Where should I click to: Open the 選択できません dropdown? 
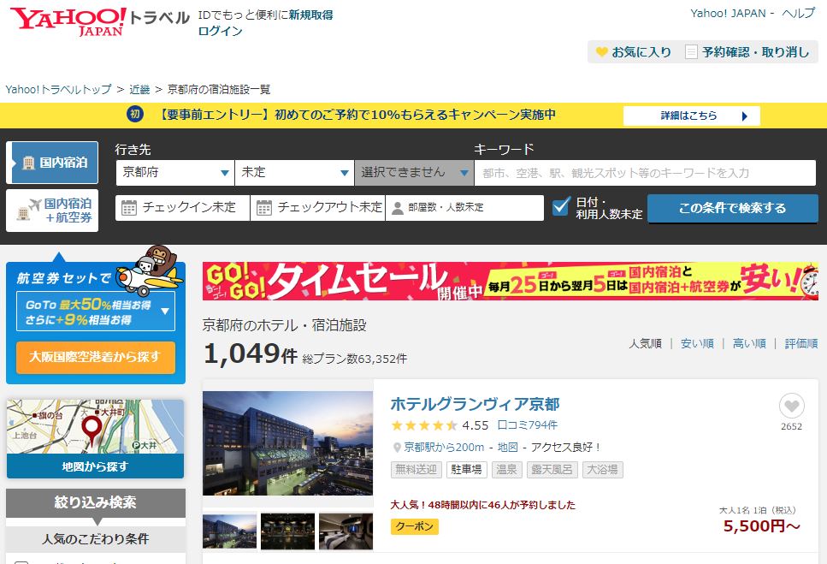[414, 173]
